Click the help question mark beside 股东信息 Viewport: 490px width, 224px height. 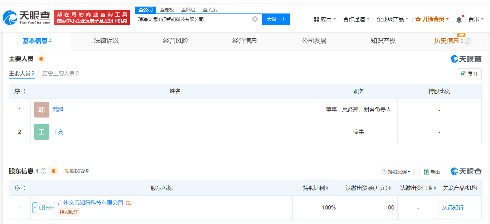click(x=44, y=171)
